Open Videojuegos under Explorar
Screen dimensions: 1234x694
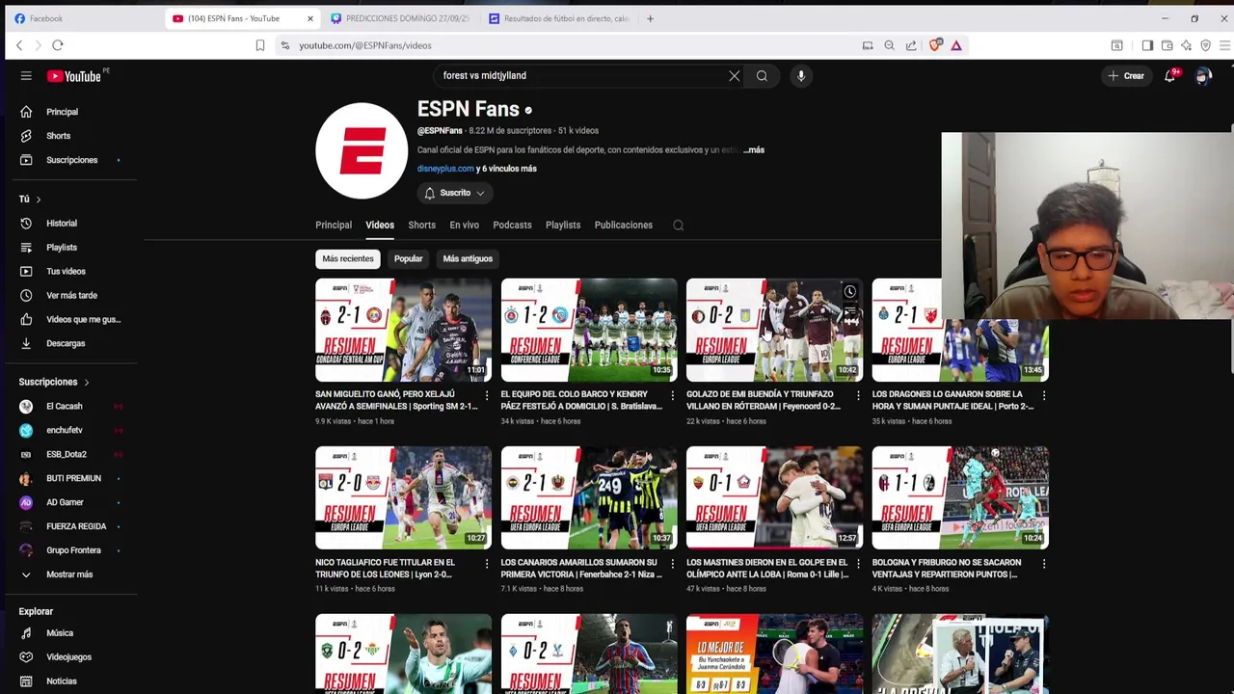(69, 657)
